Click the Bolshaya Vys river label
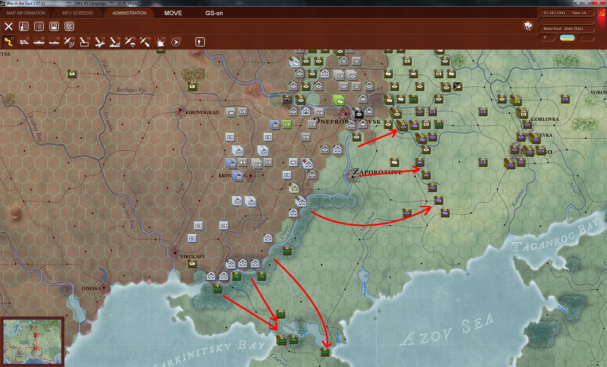This screenshot has width=607, height=367. [131, 90]
